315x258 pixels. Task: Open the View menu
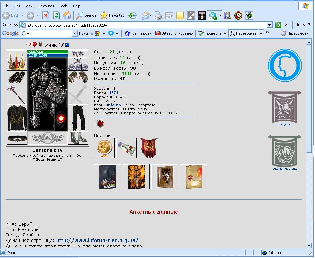coord(29,6)
